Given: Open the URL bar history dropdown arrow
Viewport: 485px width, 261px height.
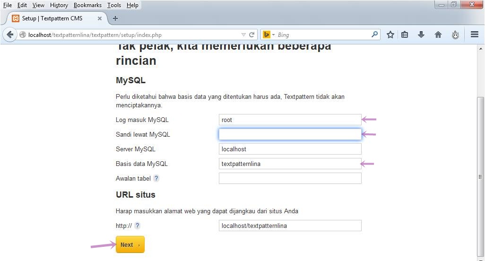Looking at the screenshot, I should point(243,35).
